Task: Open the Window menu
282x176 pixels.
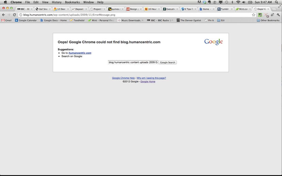Action: [x=89, y=2]
